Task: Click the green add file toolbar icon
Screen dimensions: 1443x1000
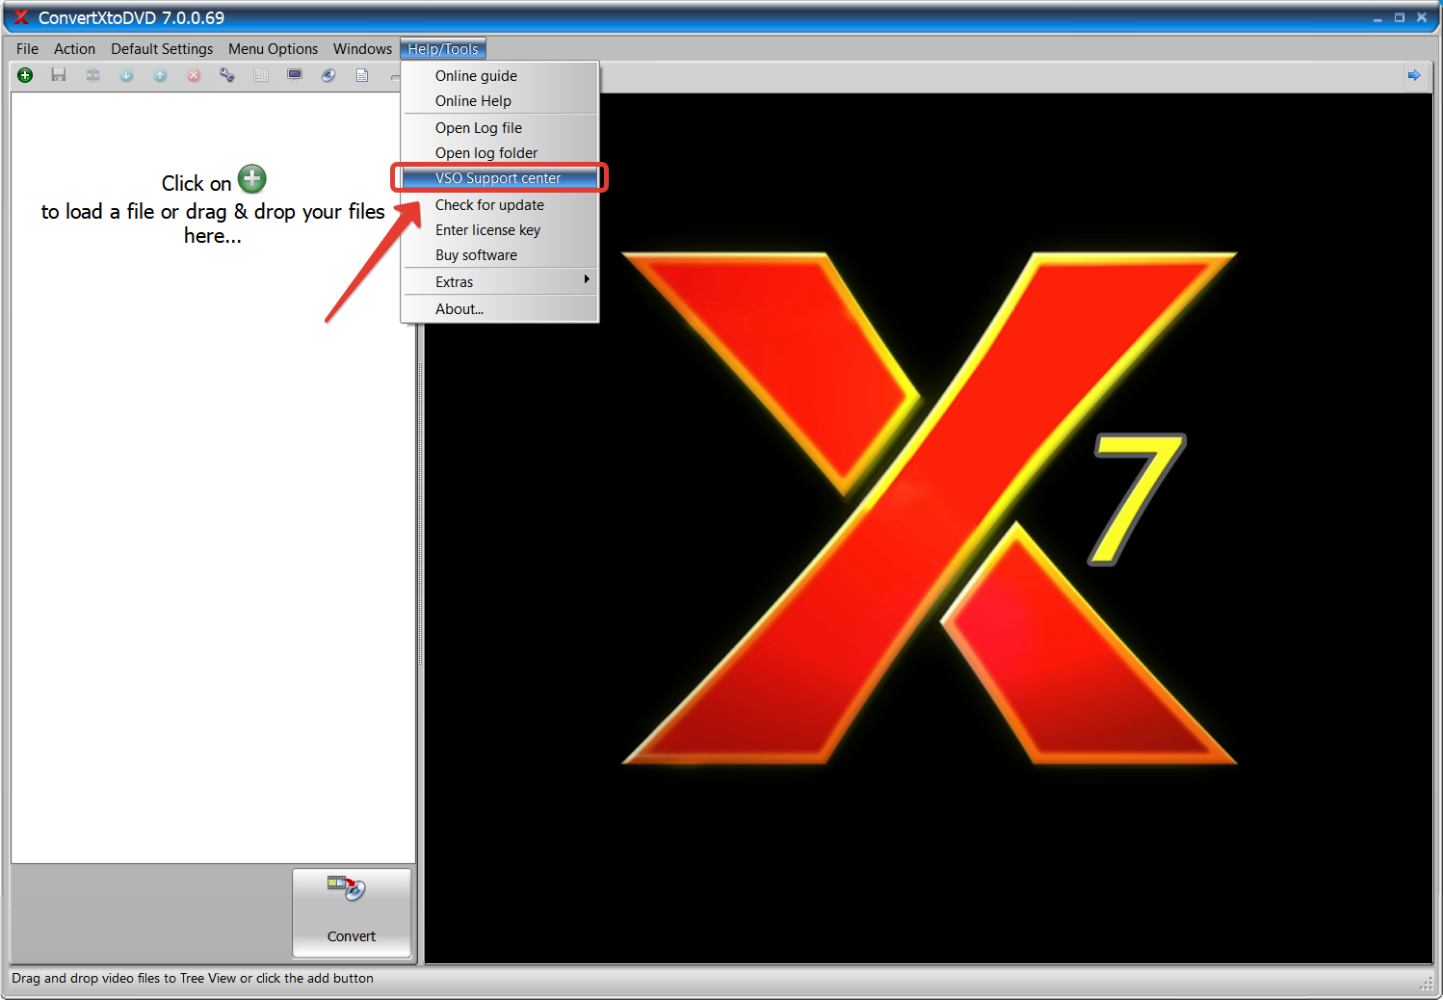Action: (25, 75)
